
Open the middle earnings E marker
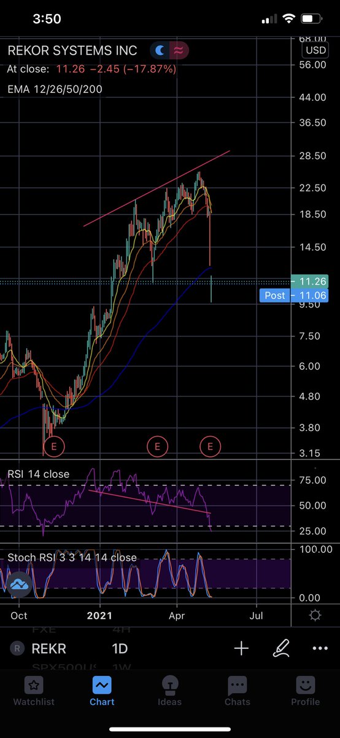click(x=157, y=446)
